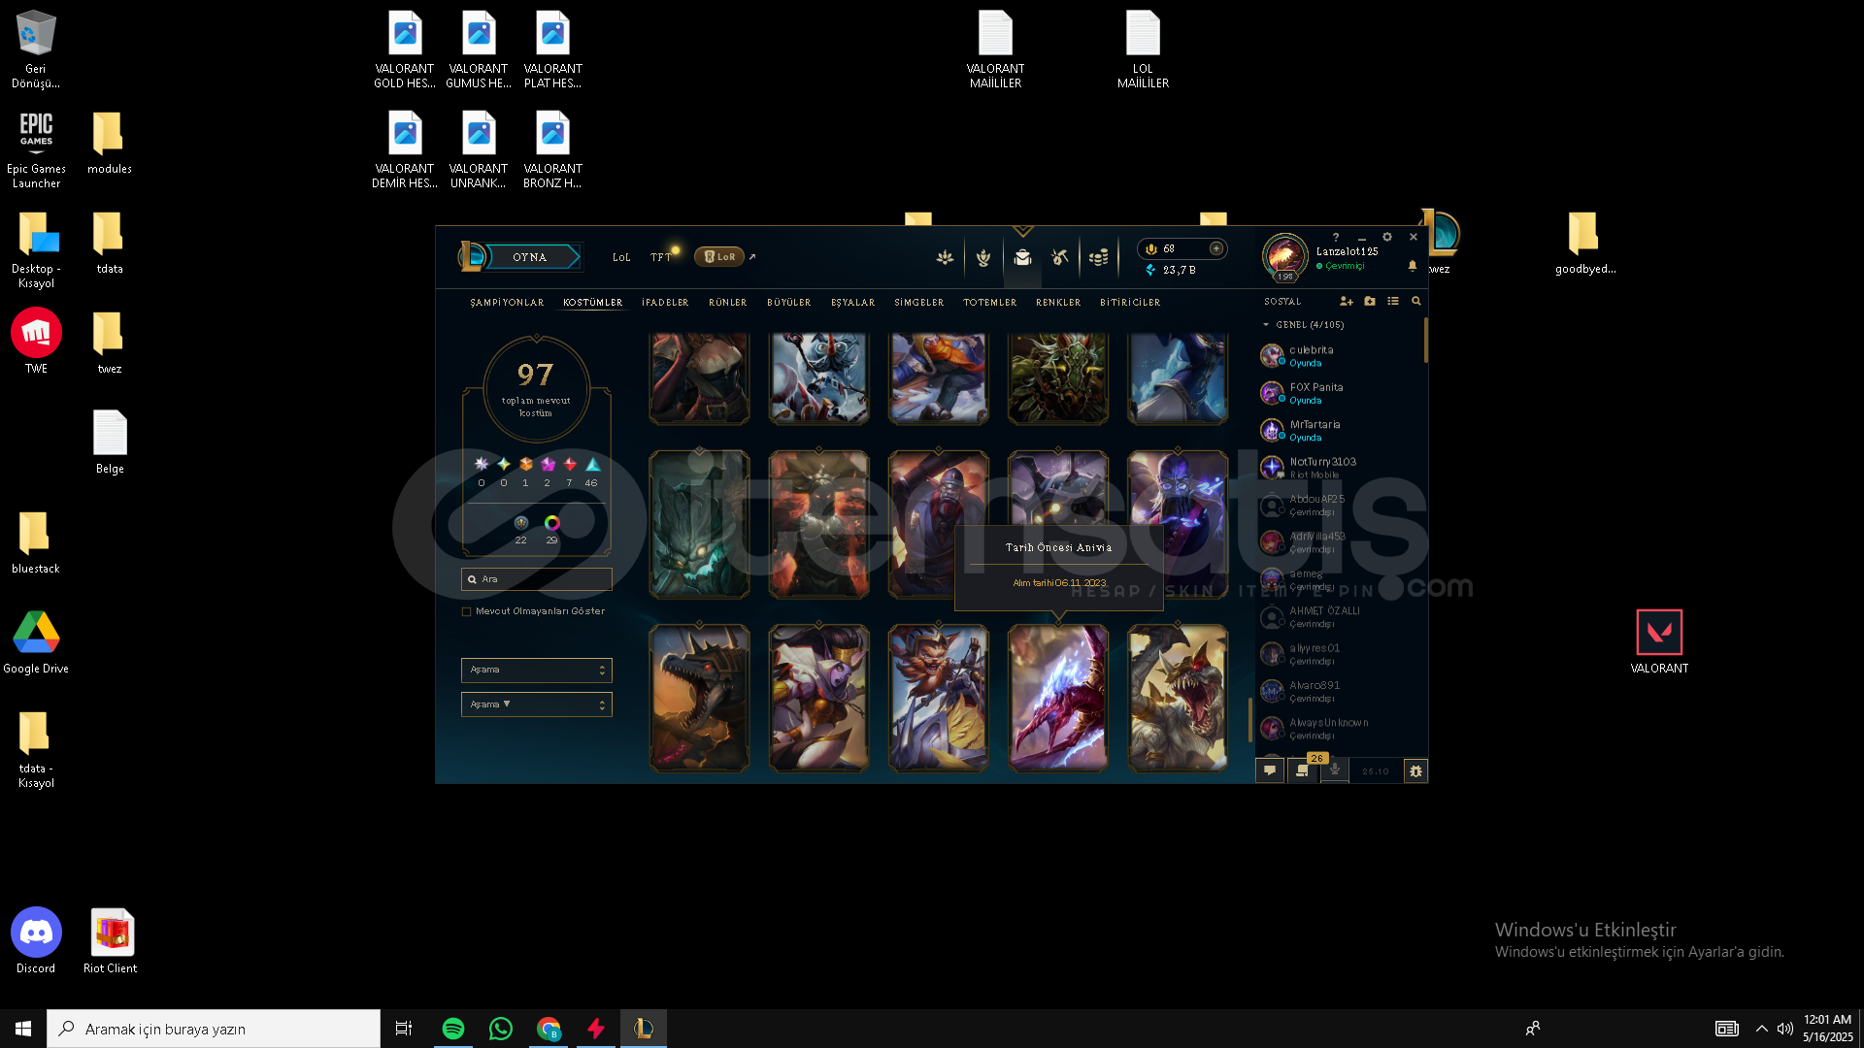Click the plus button to buy RP
The image size is (1864, 1048).
(x=1215, y=248)
